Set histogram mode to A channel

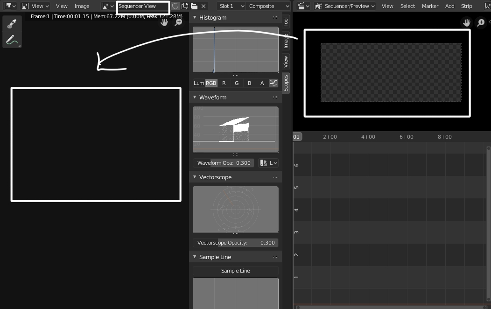click(x=262, y=83)
